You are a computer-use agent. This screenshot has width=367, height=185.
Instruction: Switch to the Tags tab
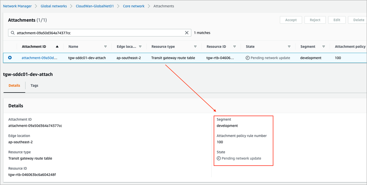[34, 86]
